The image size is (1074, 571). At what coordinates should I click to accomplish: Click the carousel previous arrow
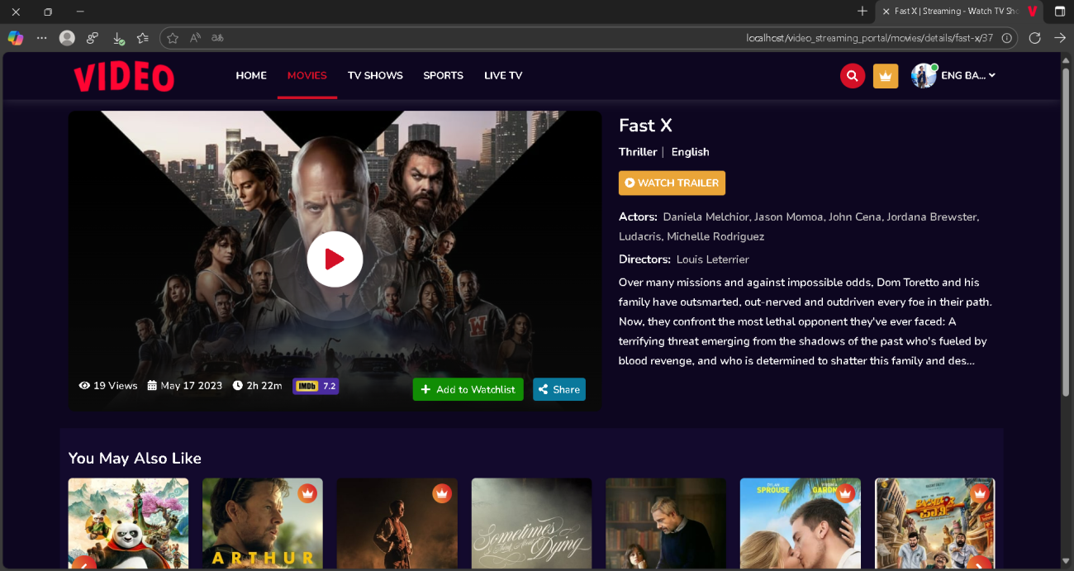[x=84, y=564]
